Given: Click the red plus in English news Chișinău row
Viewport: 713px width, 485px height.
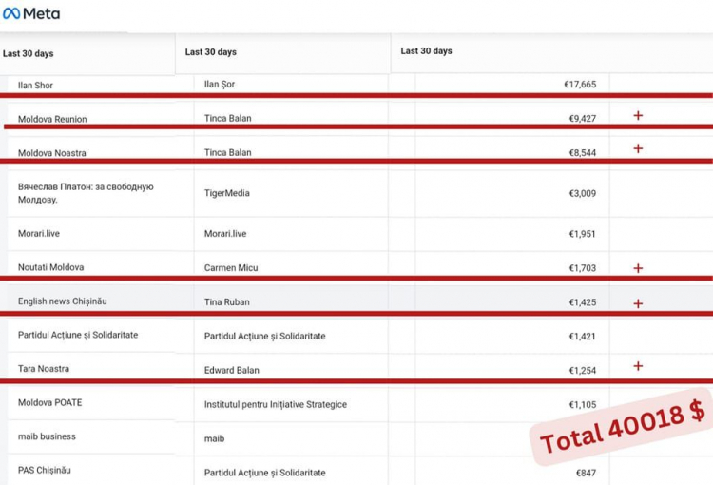Looking at the screenshot, I should coord(638,303).
